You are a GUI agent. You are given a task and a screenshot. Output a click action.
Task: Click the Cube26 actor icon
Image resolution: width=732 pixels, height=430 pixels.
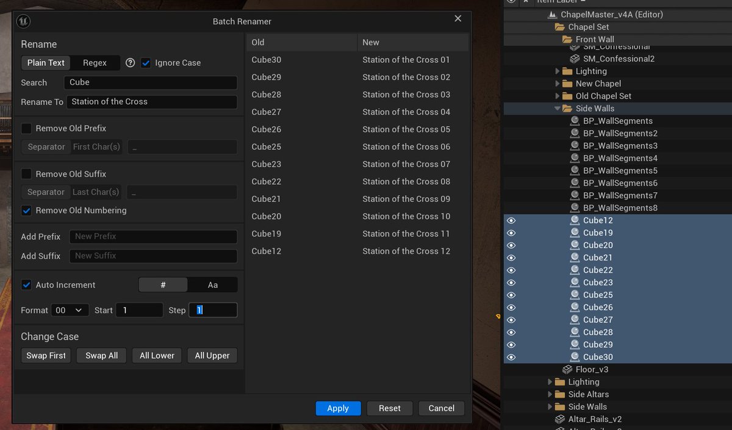click(x=575, y=307)
